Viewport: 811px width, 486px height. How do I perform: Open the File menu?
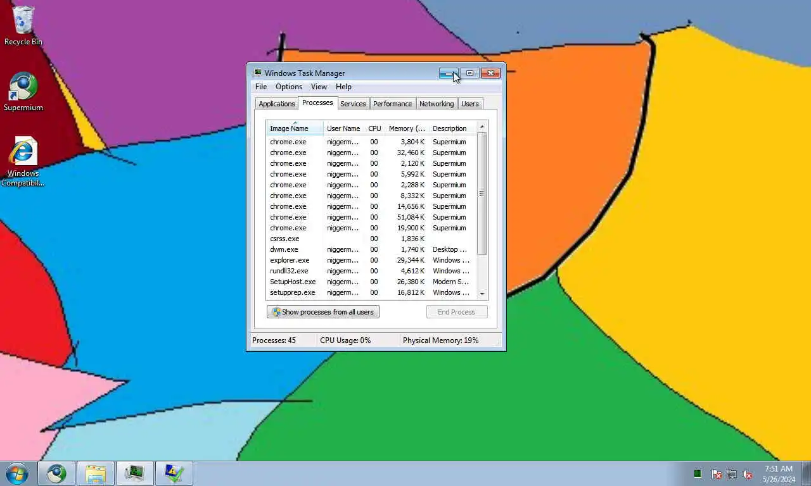point(261,87)
